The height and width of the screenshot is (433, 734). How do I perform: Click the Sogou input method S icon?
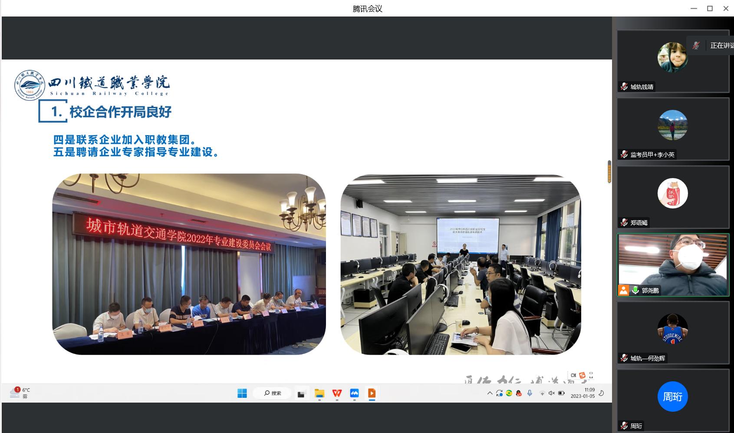point(582,375)
